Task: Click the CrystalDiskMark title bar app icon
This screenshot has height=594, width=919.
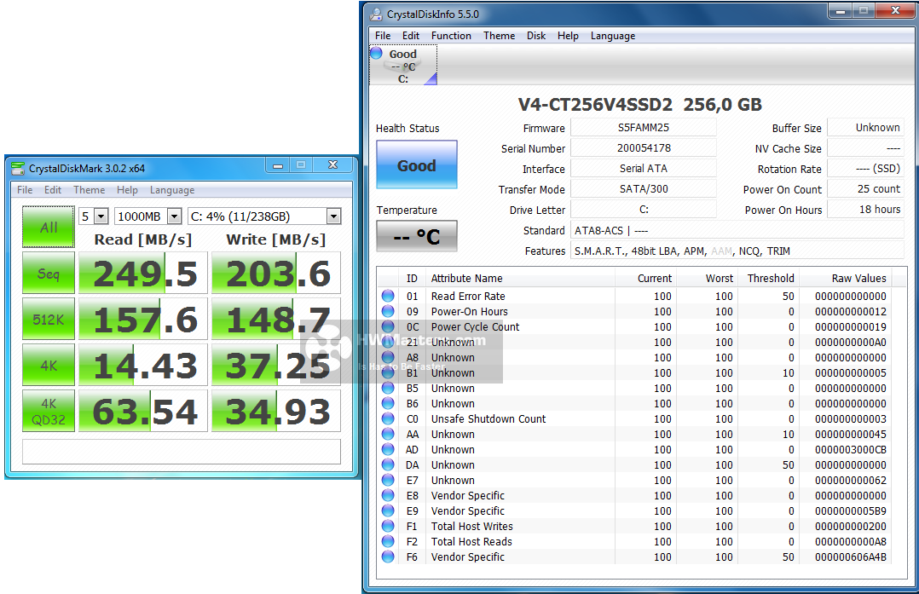Action: pyautogui.click(x=18, y=169)
